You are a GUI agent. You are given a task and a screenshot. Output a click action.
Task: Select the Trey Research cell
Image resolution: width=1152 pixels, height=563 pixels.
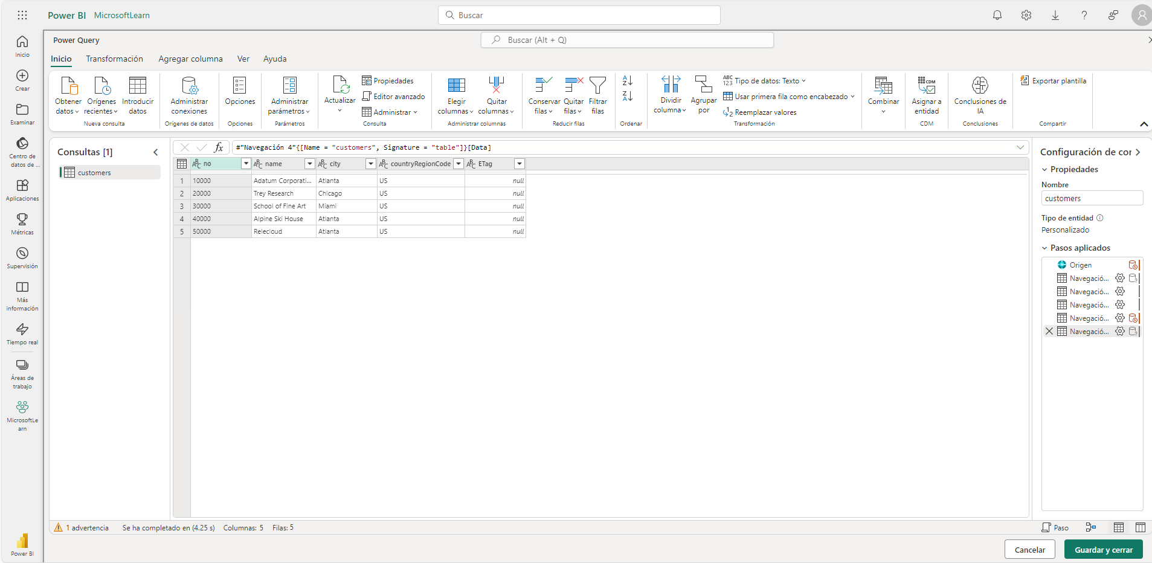pyautogui.click(x=283, y=193)
